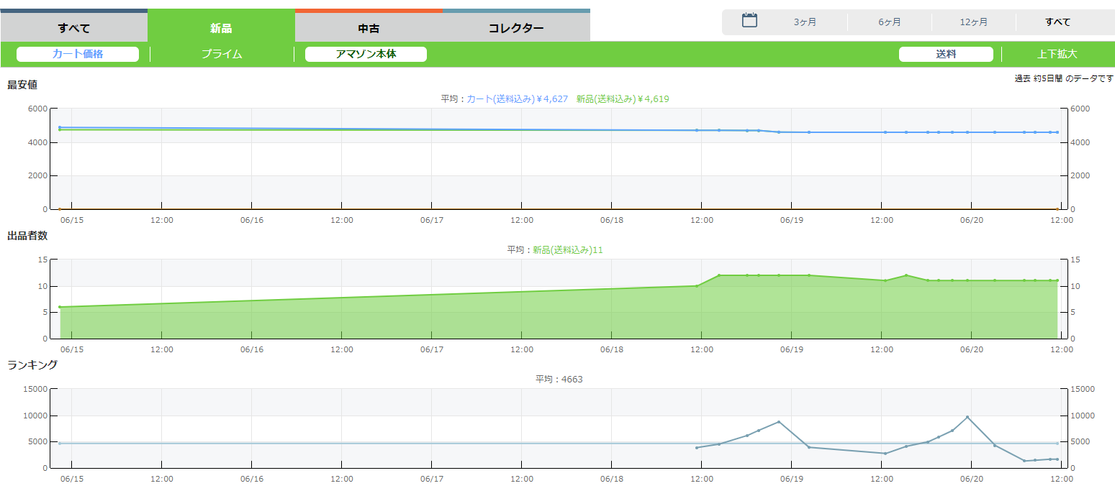Set the period to 3ヶ月
Screen dimensions: 1115x491
point(805,22)
